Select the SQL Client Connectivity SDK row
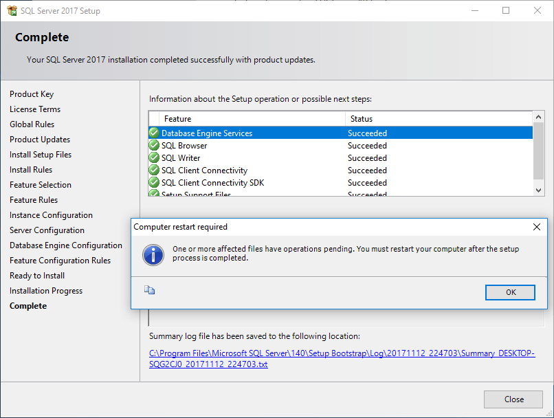 340,182
